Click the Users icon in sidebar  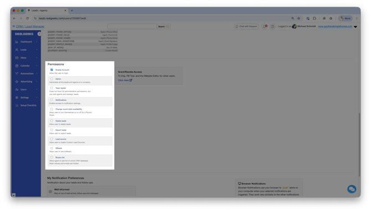coord(17,89)
